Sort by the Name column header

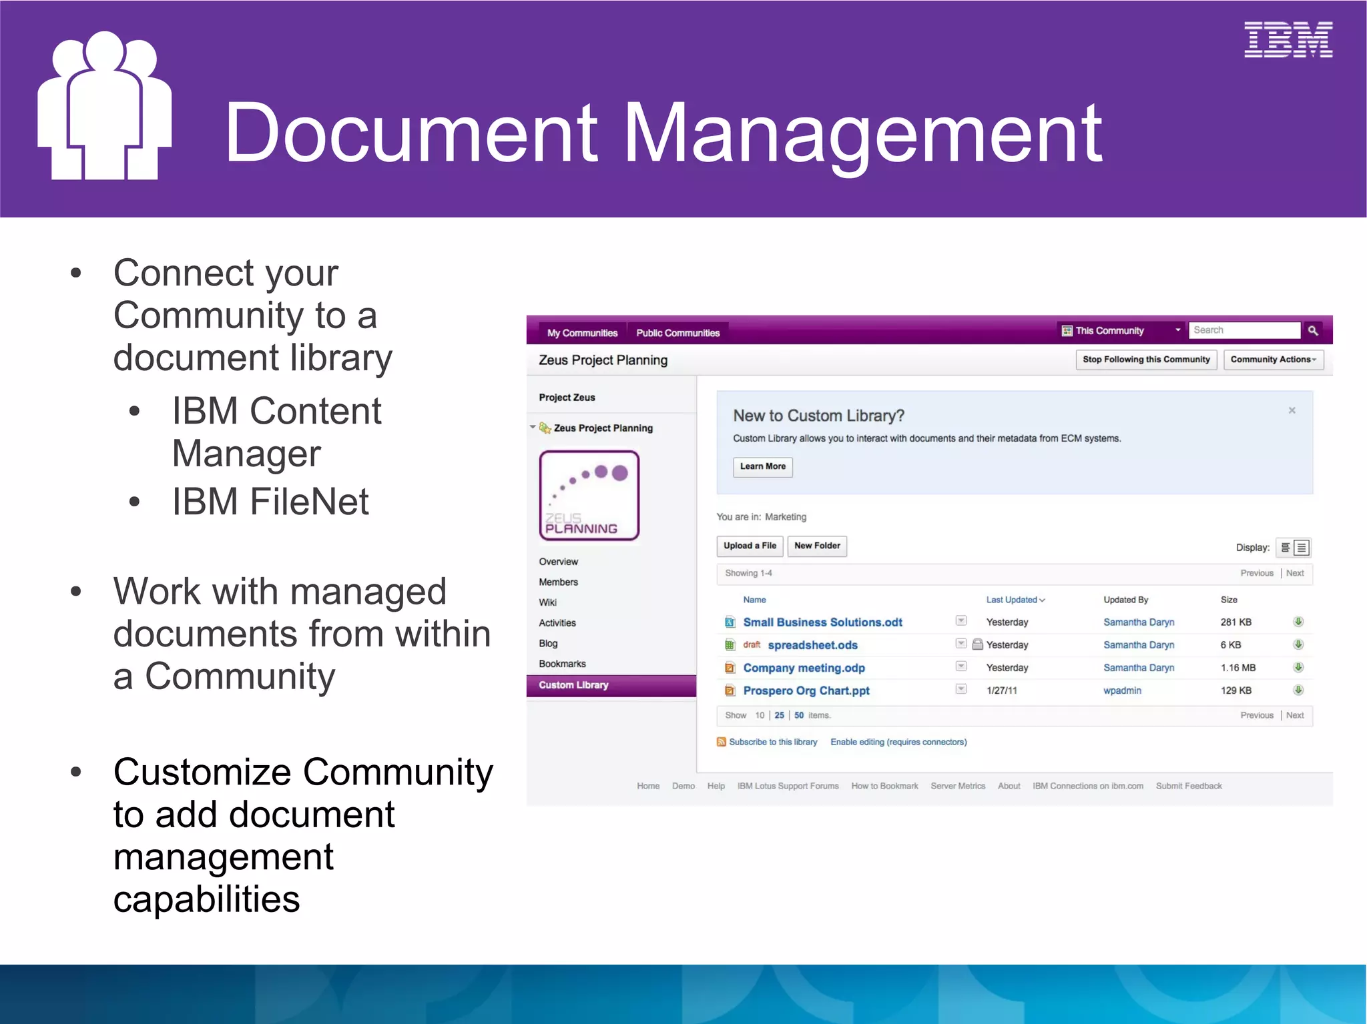tap(754, 600)
